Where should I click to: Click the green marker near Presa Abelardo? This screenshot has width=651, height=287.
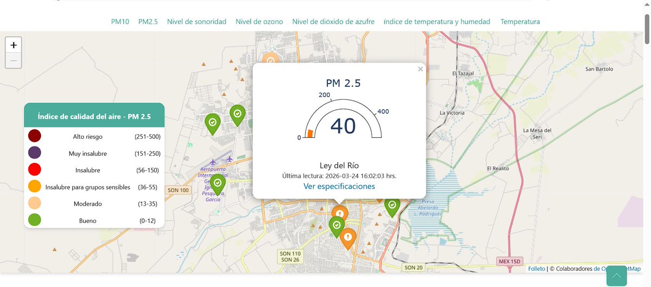point(392,206)
